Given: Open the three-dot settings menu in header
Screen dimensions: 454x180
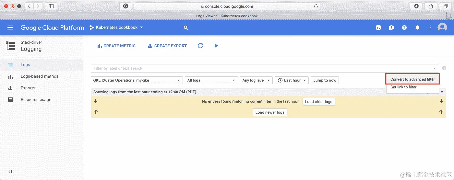Looking at the screenshot, I should point(430,28).
